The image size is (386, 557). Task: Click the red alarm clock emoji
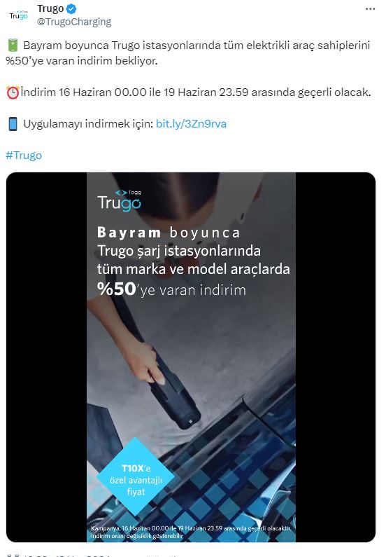[13, 92]
